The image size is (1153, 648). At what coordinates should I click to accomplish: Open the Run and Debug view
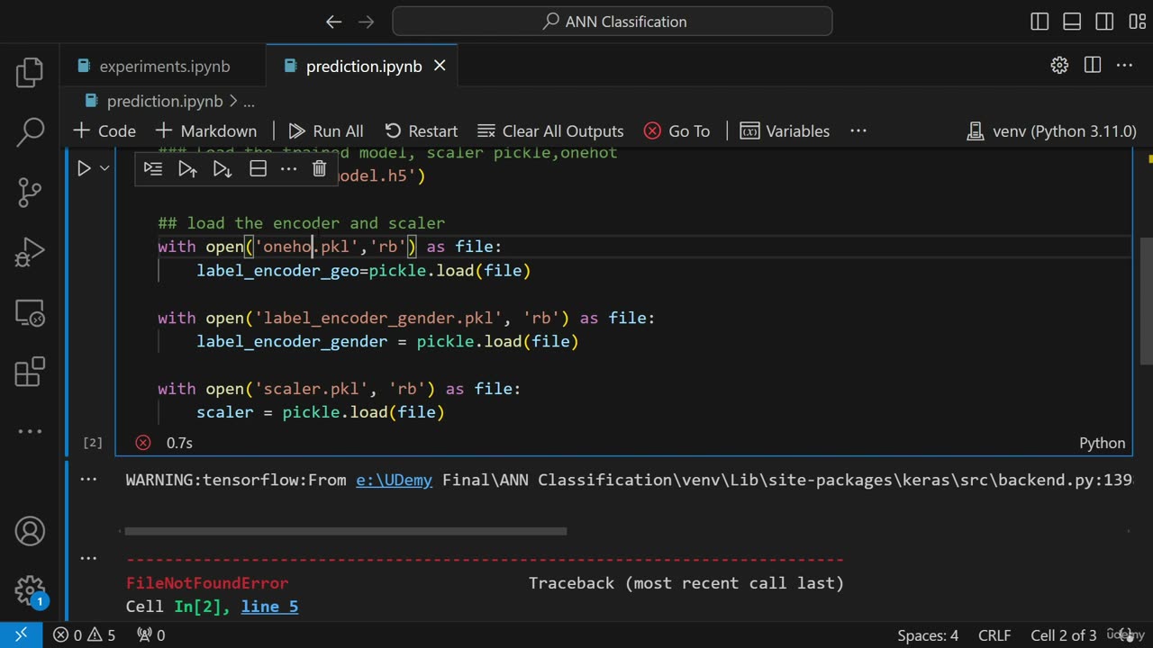click(30, 252)
